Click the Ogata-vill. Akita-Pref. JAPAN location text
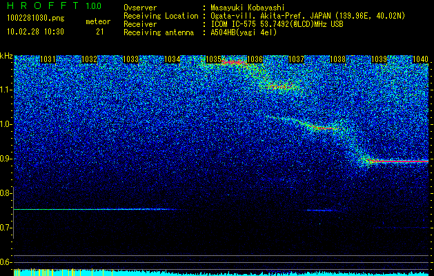 tap(308, 16)
